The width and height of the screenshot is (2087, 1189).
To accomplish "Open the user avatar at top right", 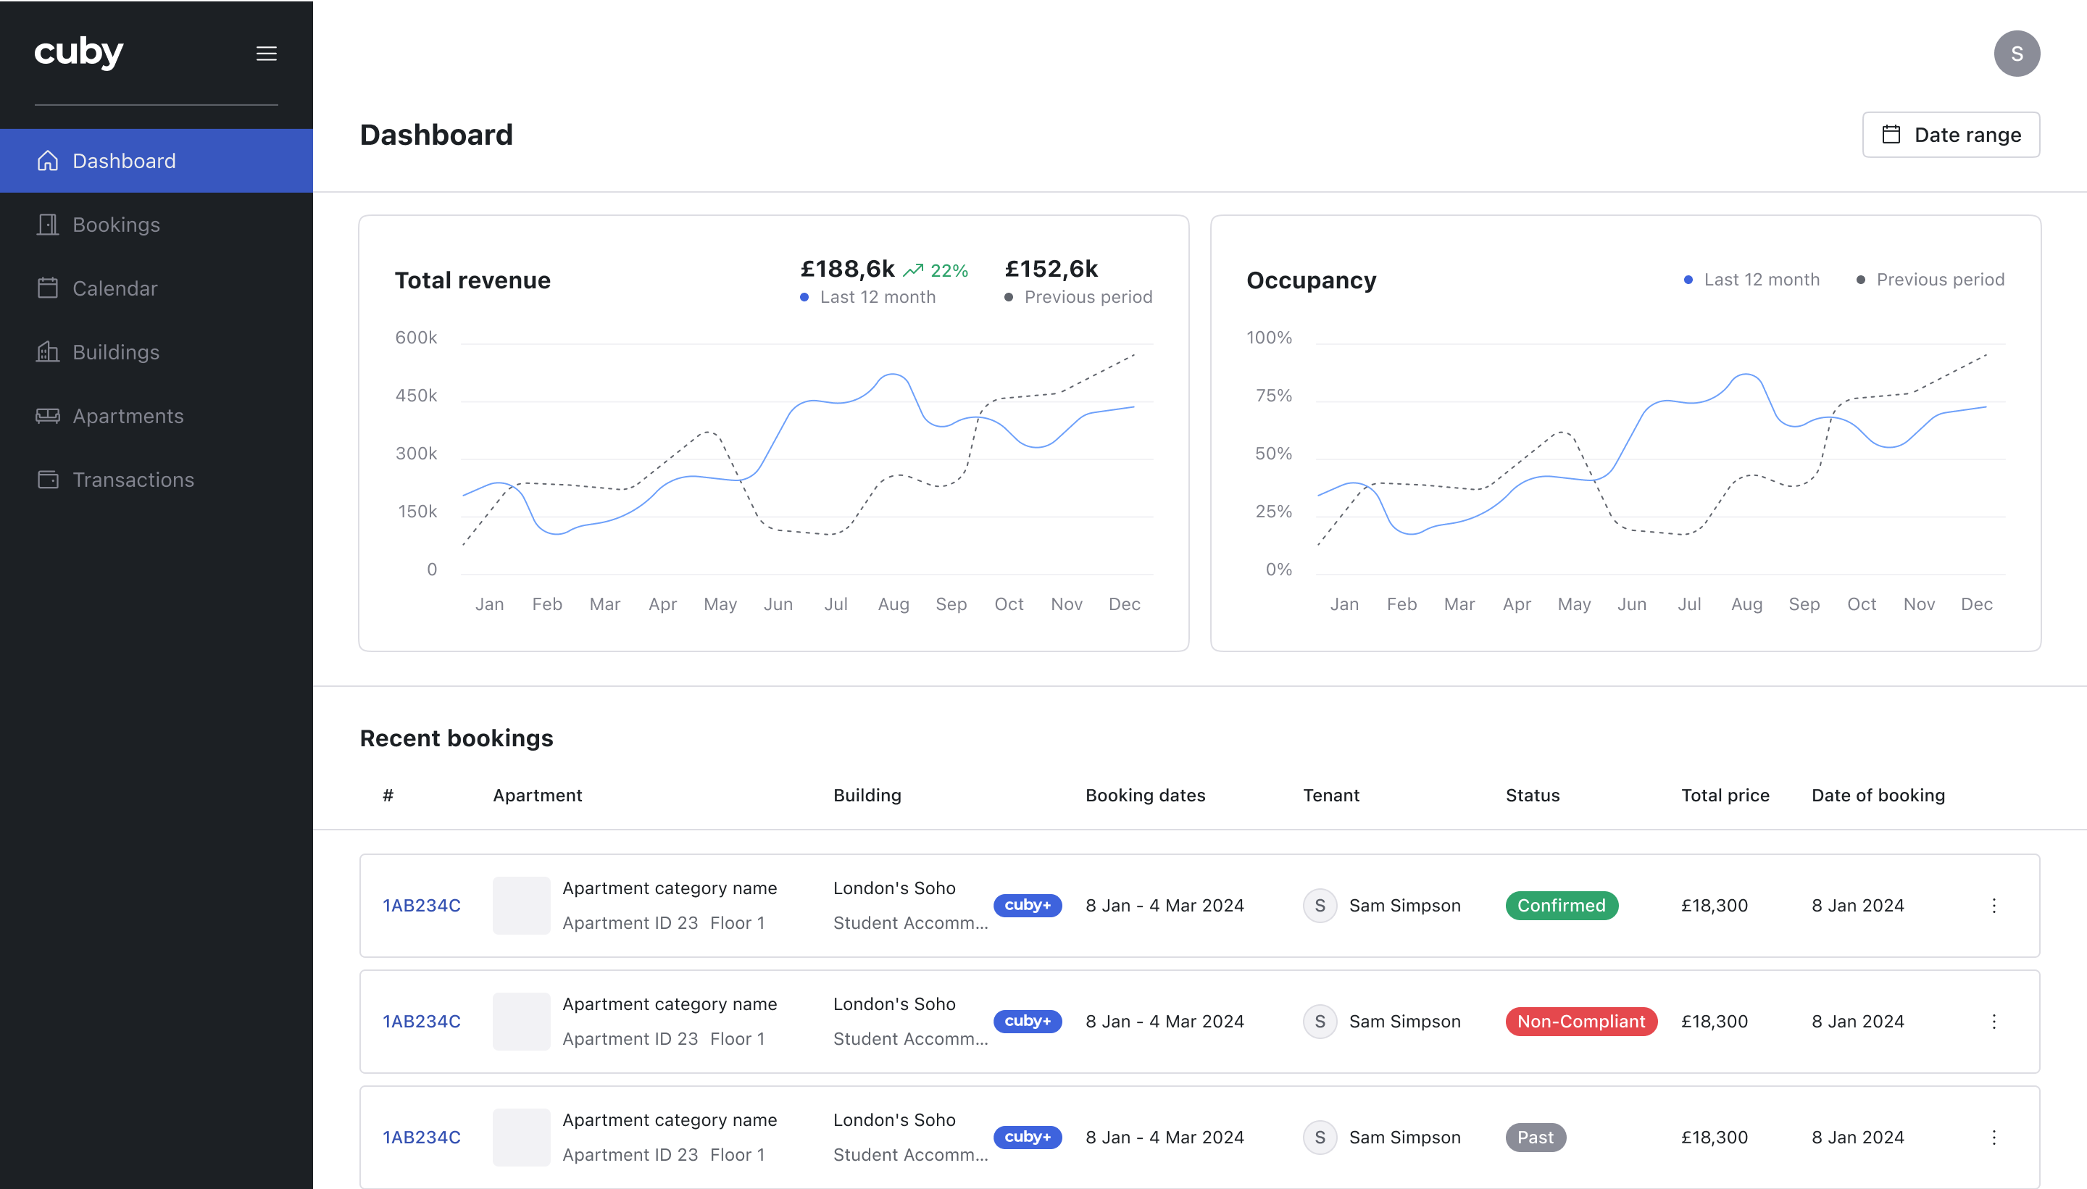I will 2016,53.
